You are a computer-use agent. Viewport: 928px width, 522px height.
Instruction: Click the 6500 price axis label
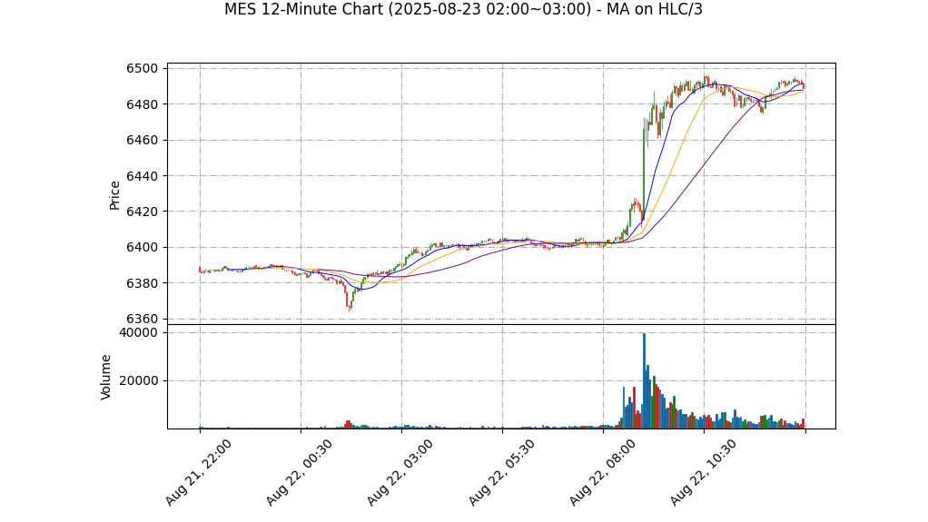(142, 69)
